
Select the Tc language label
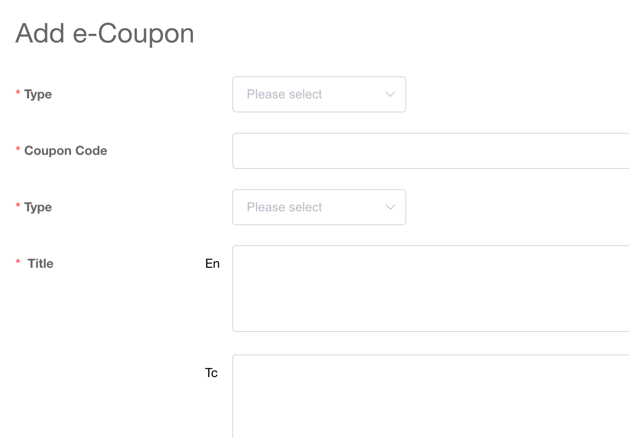tap(211, 373)
